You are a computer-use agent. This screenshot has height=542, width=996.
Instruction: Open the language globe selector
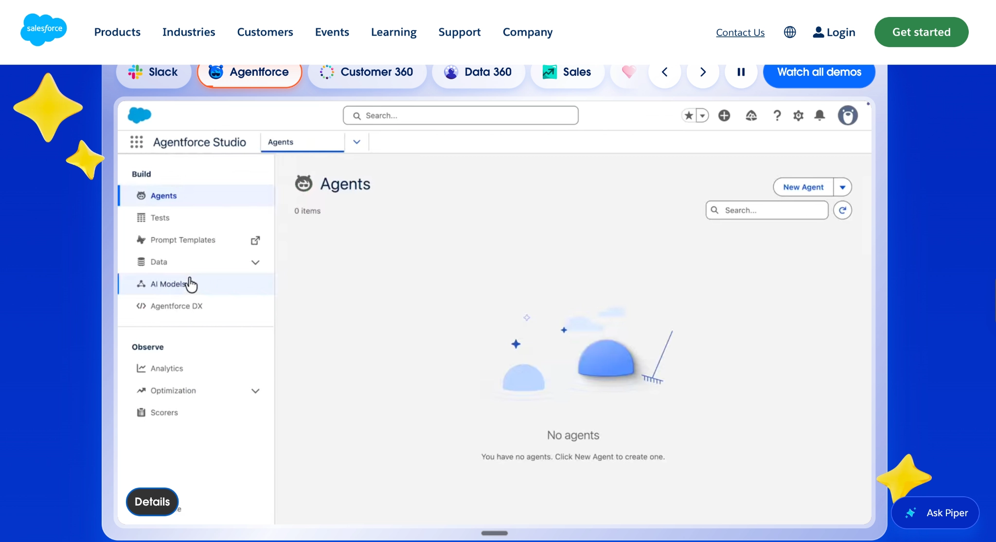pos(790,32)
